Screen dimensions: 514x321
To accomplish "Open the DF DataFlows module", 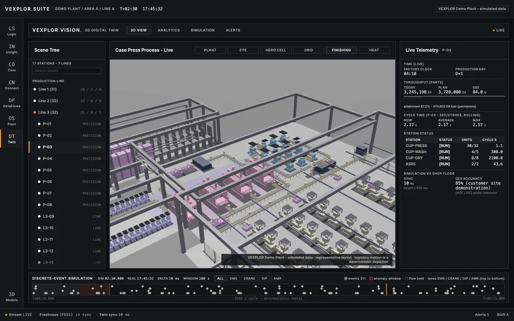I will point(11,103).
